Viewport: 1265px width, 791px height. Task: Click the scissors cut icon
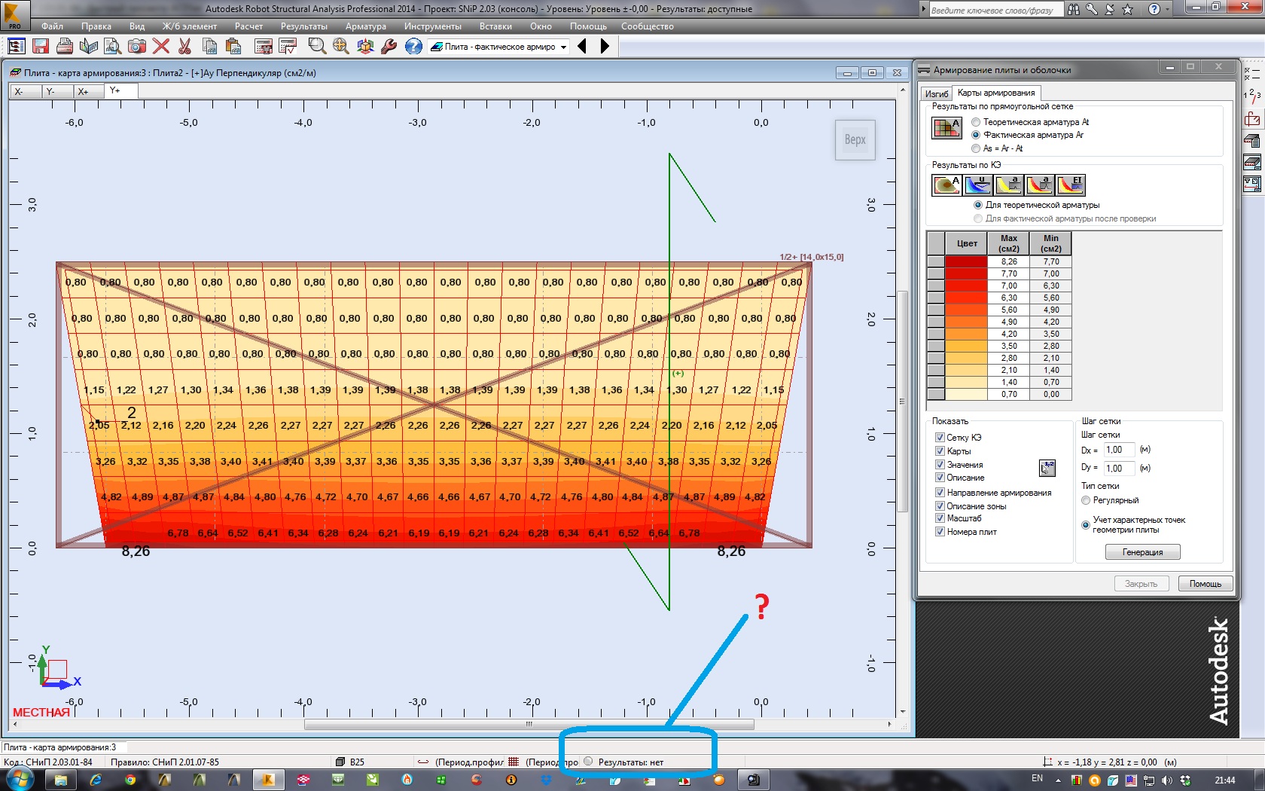[184, 47]
